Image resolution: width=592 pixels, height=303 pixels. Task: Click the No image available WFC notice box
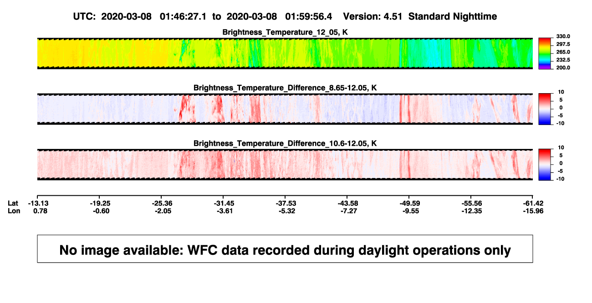(x=285, y=248)
